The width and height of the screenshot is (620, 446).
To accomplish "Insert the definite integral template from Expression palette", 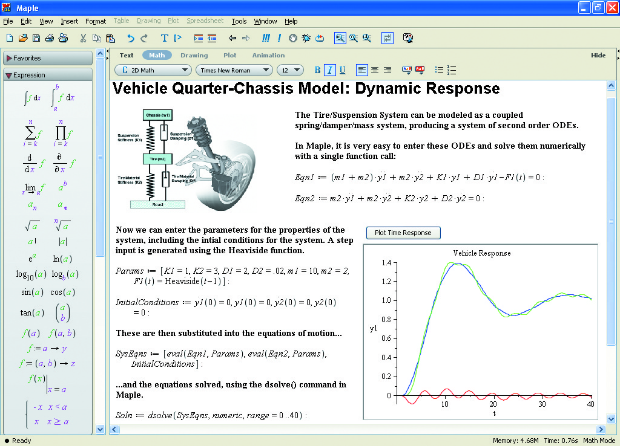I will (62, 96).
